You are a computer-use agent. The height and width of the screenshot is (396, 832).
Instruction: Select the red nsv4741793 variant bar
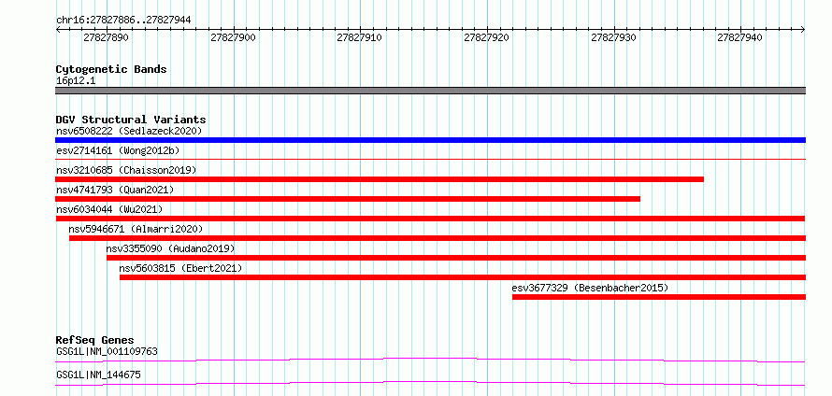pyautogui.click(x=348, y=199)
